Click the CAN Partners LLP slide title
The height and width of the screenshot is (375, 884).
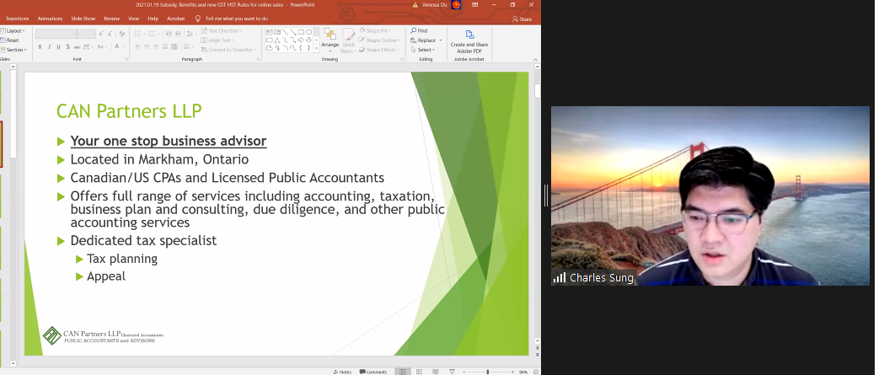pyautogui.click(x=129, y=110)
